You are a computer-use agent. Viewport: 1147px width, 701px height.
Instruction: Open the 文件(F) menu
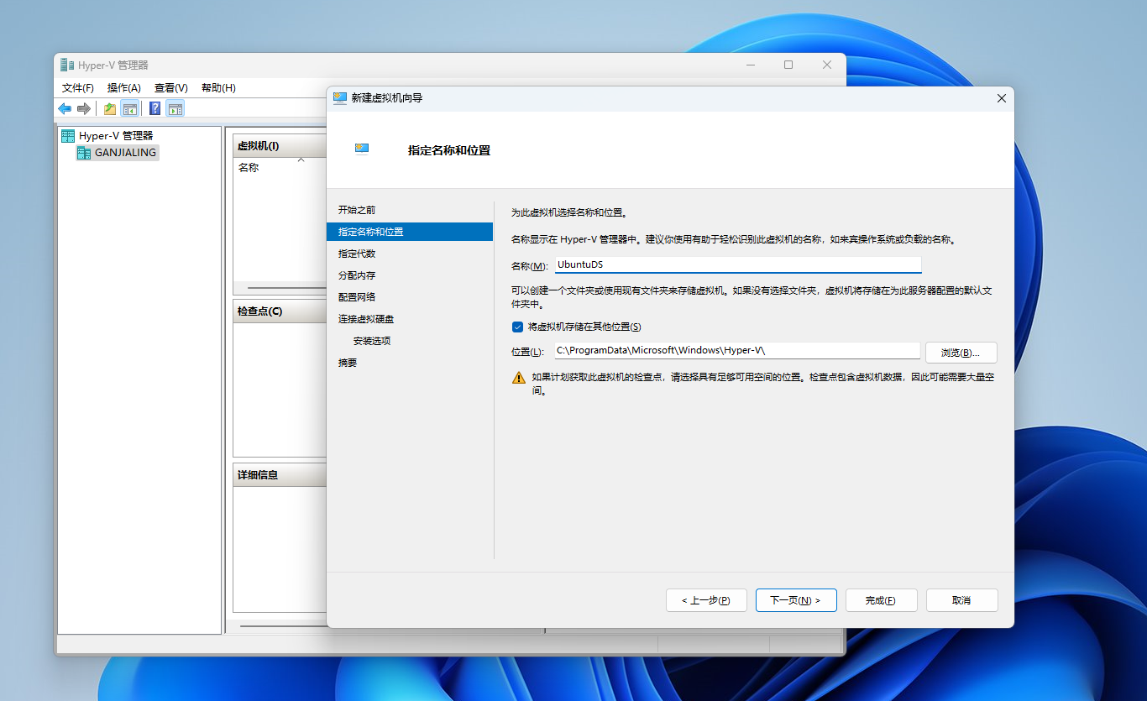tap(78, 87)
